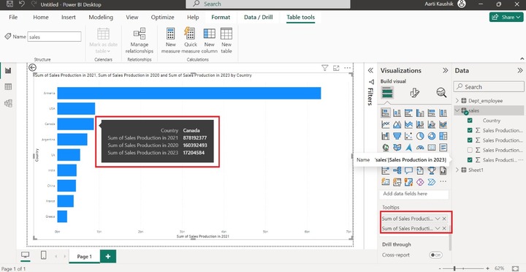Image resolution: width=526 pixels, height=272 pixels.
Task: Open the Format visual brush tab
Action: pos(415,93)
